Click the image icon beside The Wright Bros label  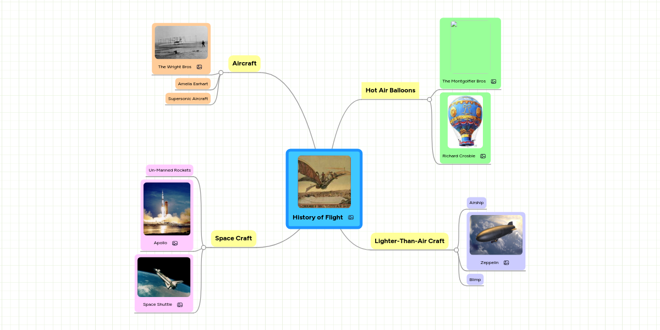199,67
